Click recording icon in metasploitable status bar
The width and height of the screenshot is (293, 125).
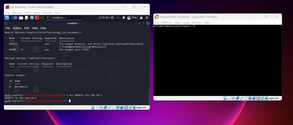tap(254, 98)
